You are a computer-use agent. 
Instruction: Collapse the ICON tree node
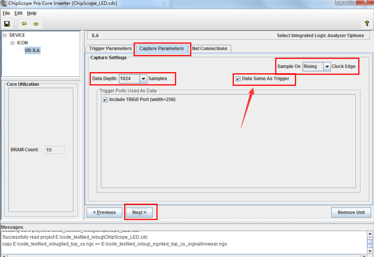[x=12, y=43]
